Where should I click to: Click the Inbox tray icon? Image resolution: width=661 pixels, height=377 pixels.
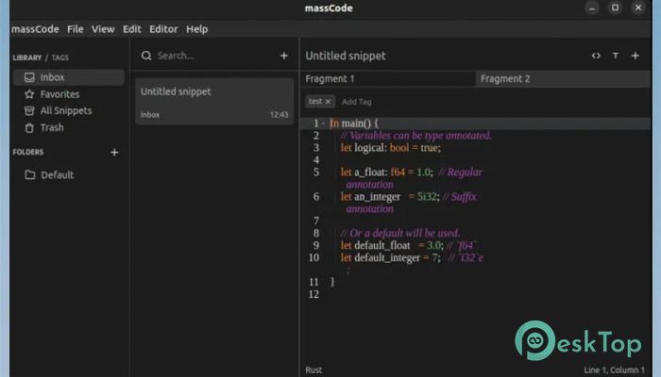click(x=29, y=77)
